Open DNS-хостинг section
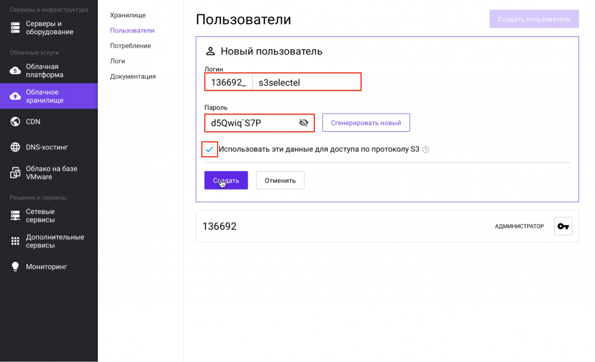Image resolution: width=595 pixels, height=362 pixels. (x=49, y=147)
